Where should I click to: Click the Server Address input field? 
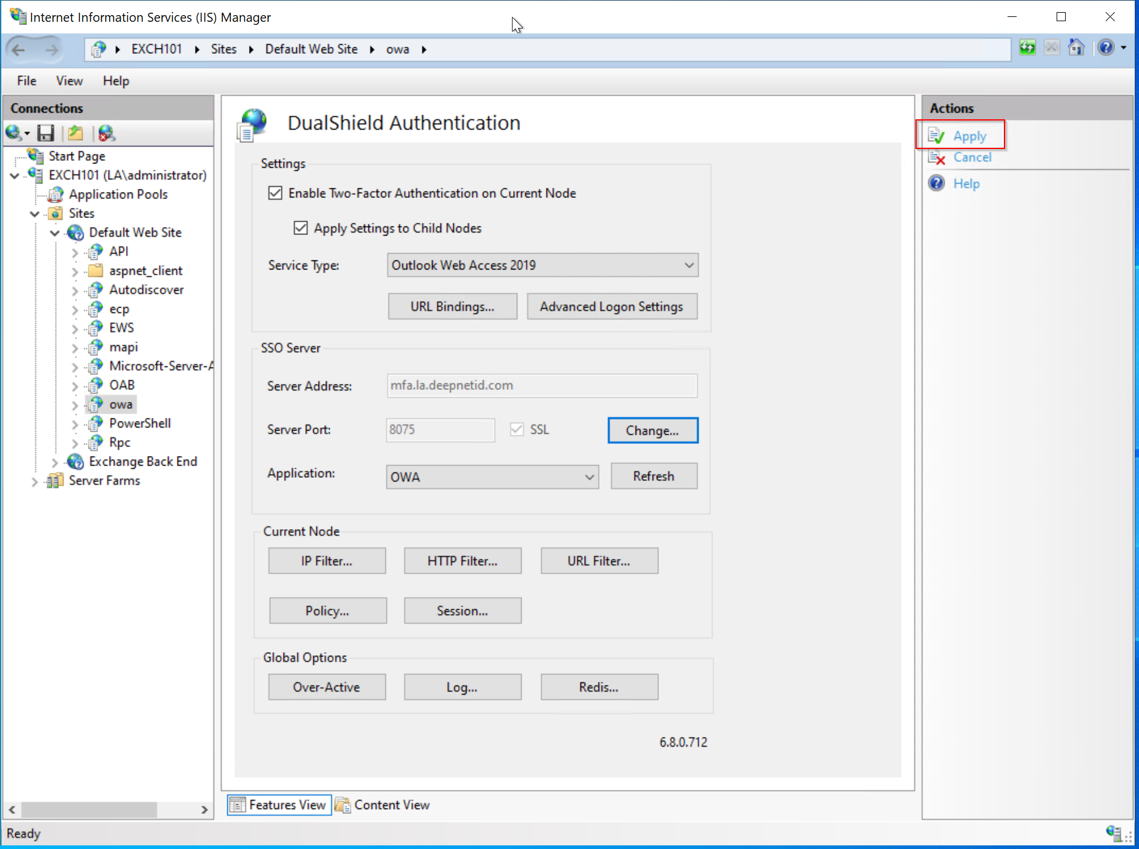[542, 386]
